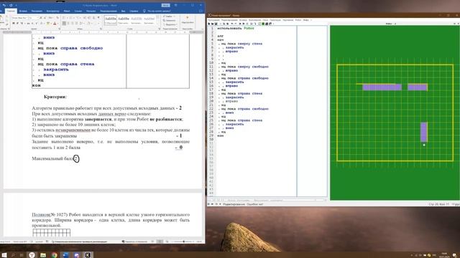Open the Конструктор ribbon tab in Word
The height and width of the screenshot is (258, 460).
[53, 11]
